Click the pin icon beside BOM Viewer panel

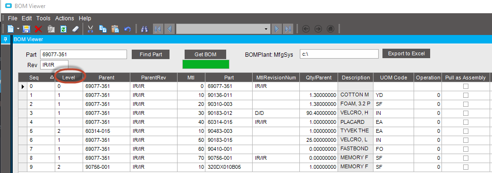click(x=5, y=40)
